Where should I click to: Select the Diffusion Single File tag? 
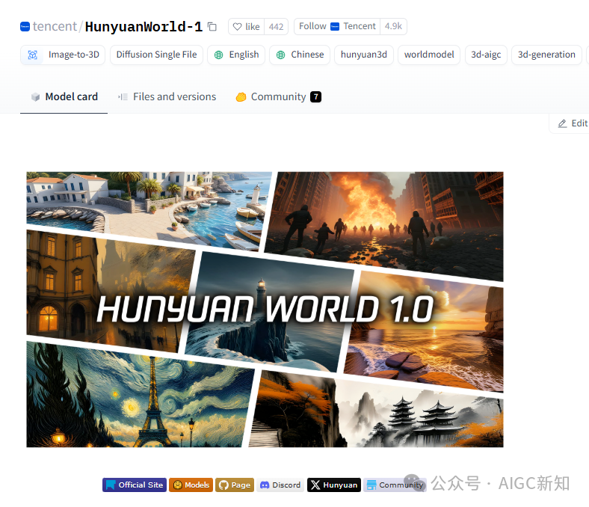156,55
